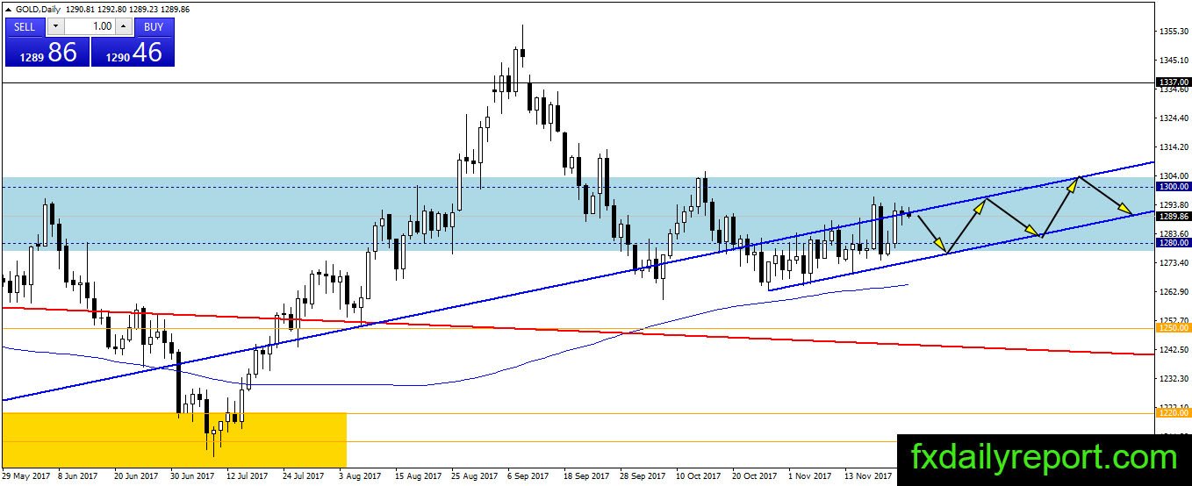1192x486 pixels.
Task: Select the 1.00 volume input field
Action: click(89, 26)
